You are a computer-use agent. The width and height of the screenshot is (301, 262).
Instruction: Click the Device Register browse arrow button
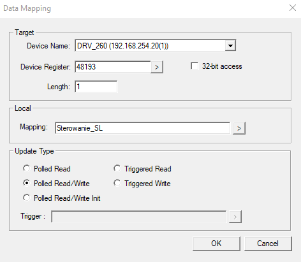point(157,67)
